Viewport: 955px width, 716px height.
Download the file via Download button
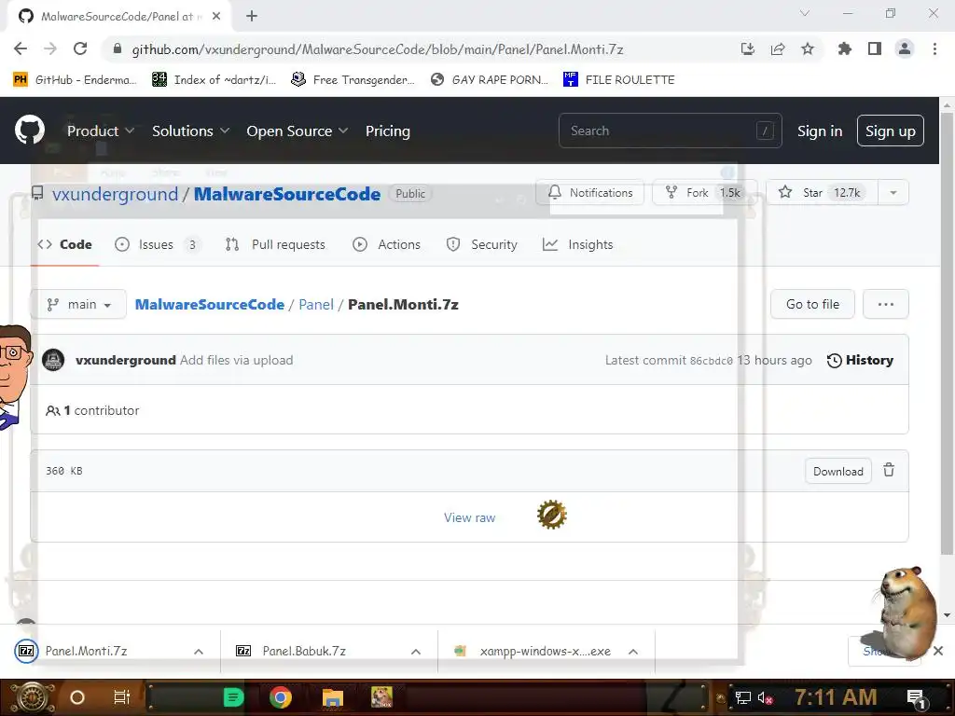[x=838, y=471]
